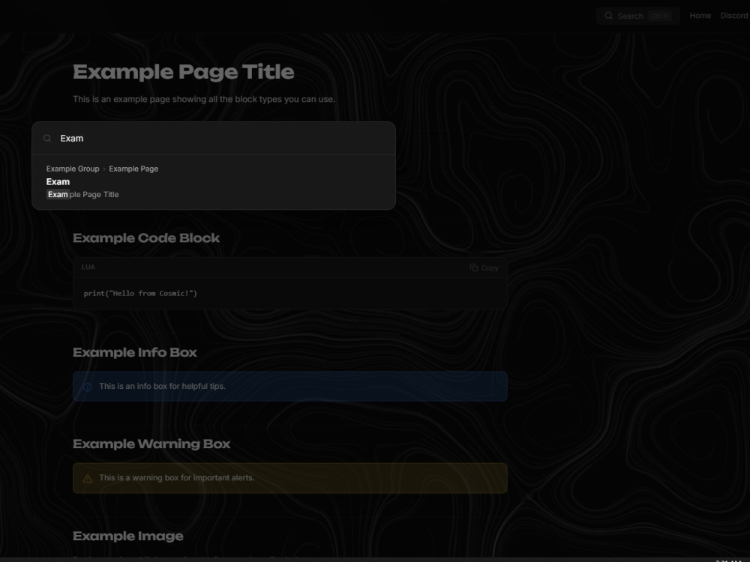The height and width of the screenshot is (562, 750).
Task: Click the magnifier icon in search dialog
Action: 47,139
